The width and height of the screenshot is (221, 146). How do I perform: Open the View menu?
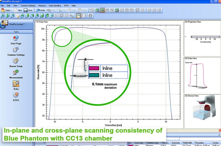[16, 6]
